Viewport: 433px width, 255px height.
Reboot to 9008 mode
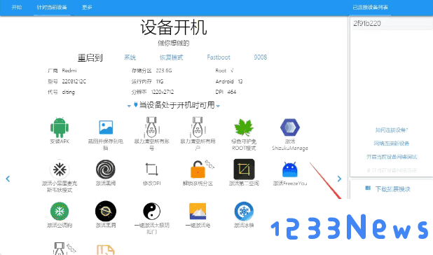[x=261, y=57]
